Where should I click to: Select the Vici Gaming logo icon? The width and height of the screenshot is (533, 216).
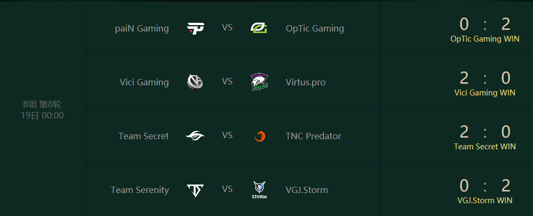(x=195, y=82)
